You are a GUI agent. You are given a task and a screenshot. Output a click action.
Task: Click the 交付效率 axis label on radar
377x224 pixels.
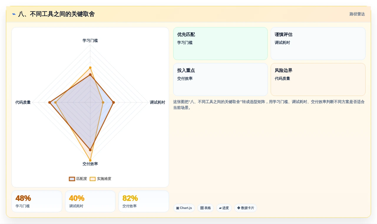(x=90, y=164)
